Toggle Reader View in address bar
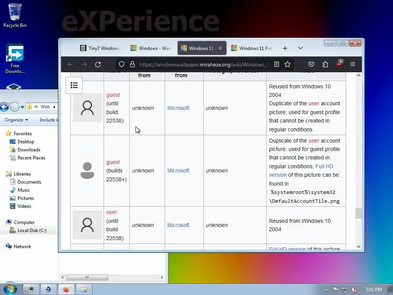 pyautogui.click(x=277, y=65)
